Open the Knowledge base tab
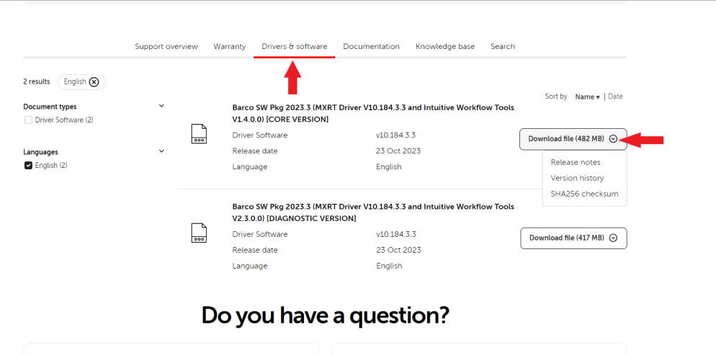716x355 pixels. pyautogui.click(x=444, y=47)
